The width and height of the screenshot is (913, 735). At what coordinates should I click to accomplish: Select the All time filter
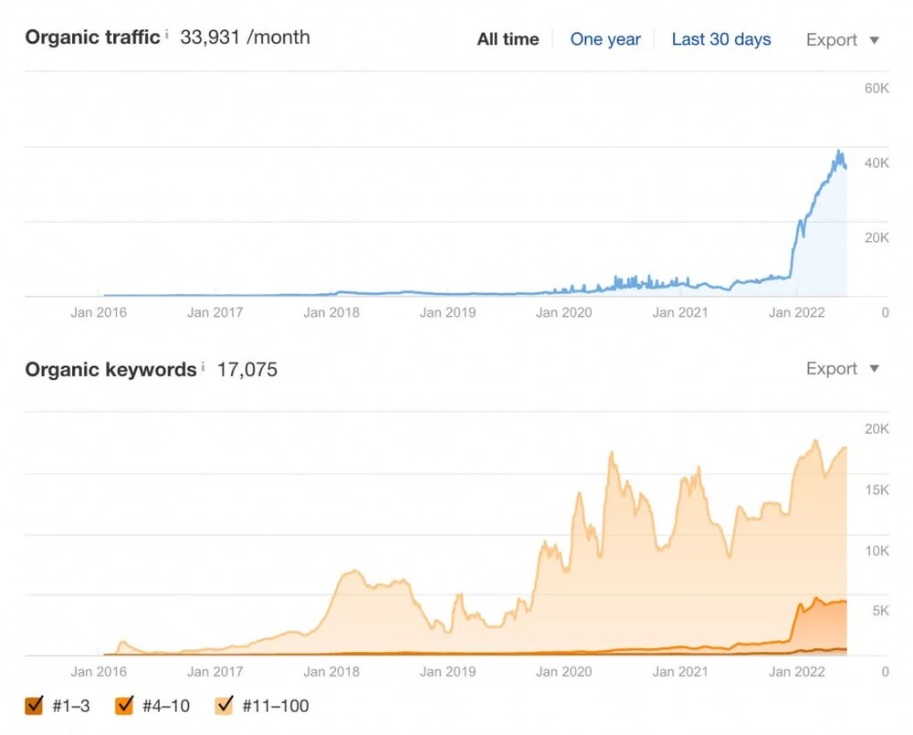click(x=507, y=39)
